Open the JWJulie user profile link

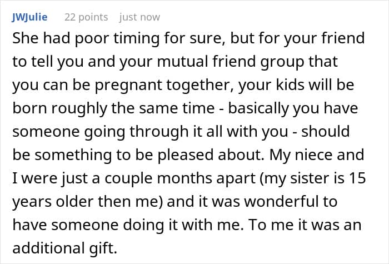29,17
